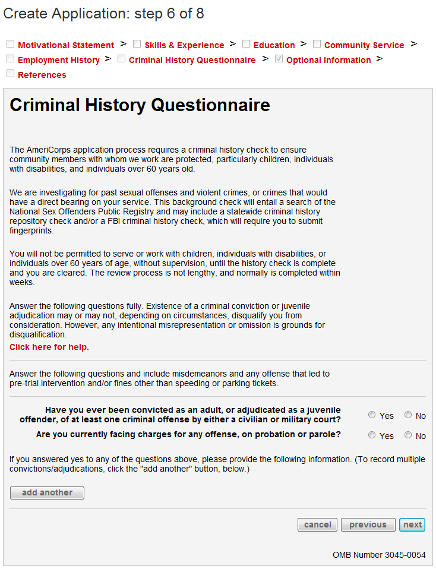This screenshot has height=572, width=436.
Task: Proceed with the next button
Action: pyautogui.click(x=412, y=524)
